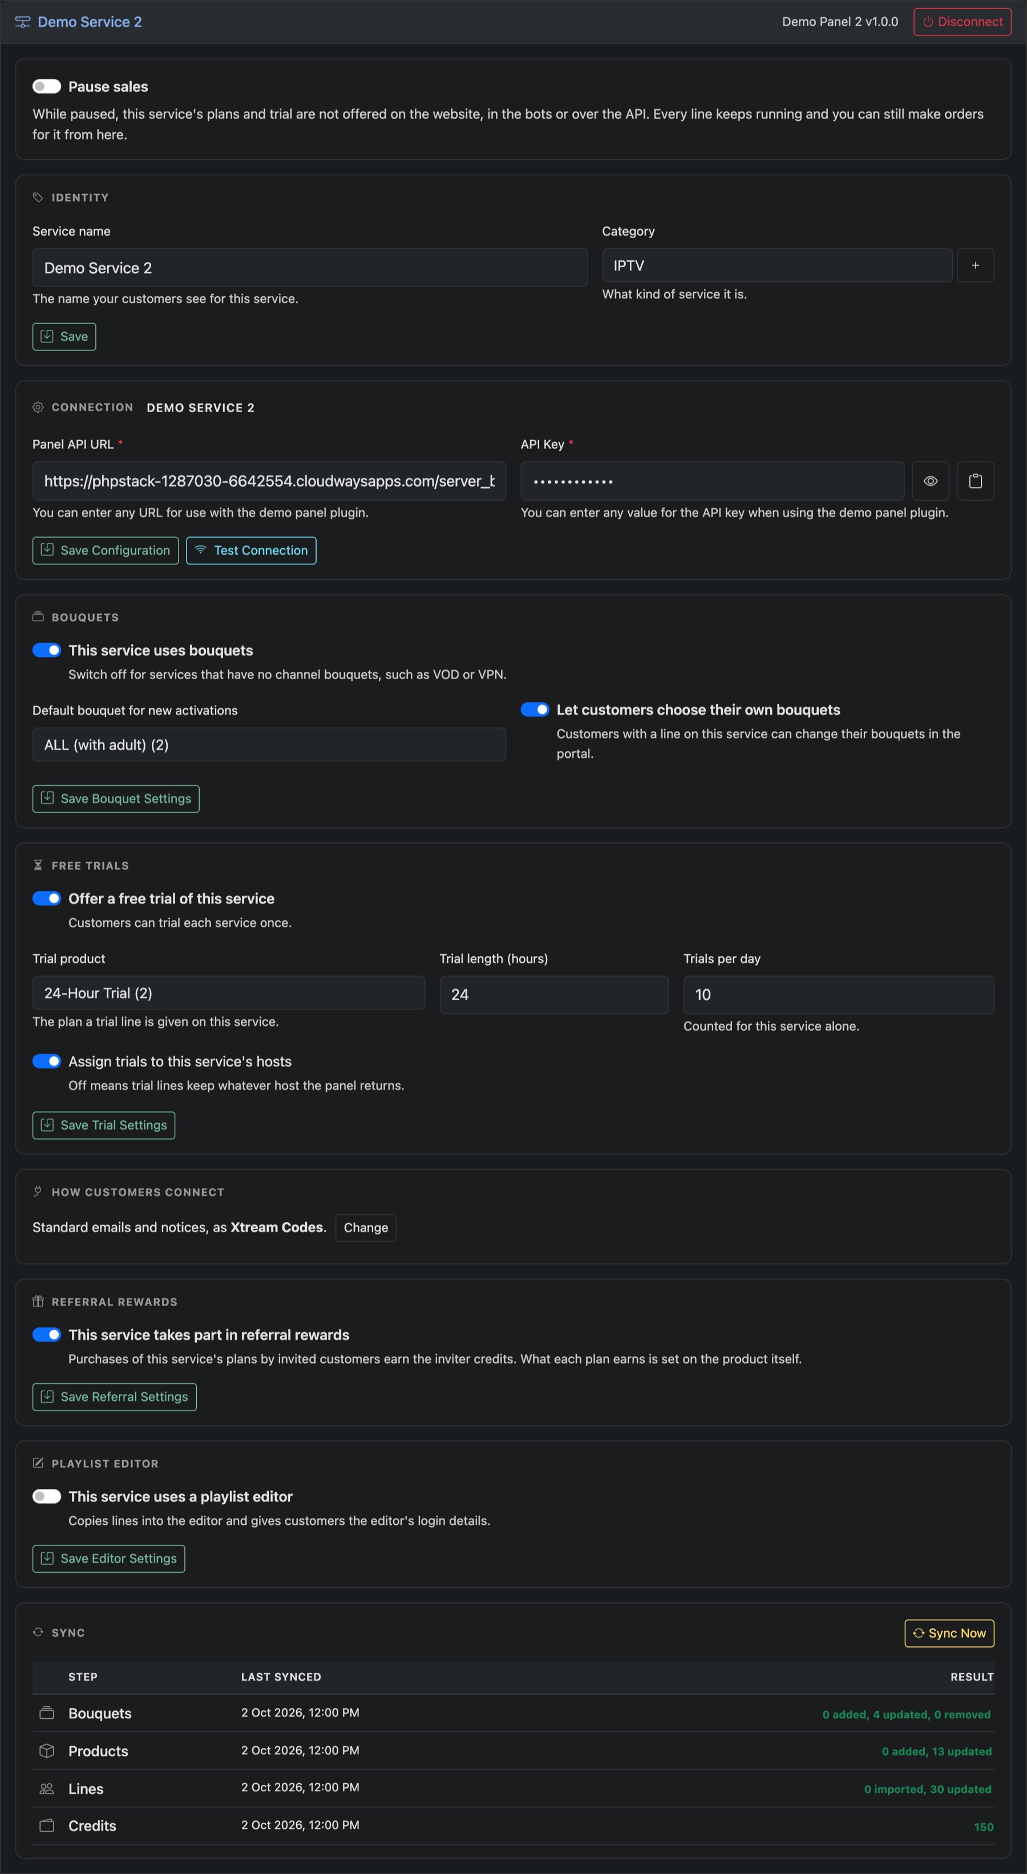Click the Products row box icon
The image size is (1027, 1874).
47,1751
